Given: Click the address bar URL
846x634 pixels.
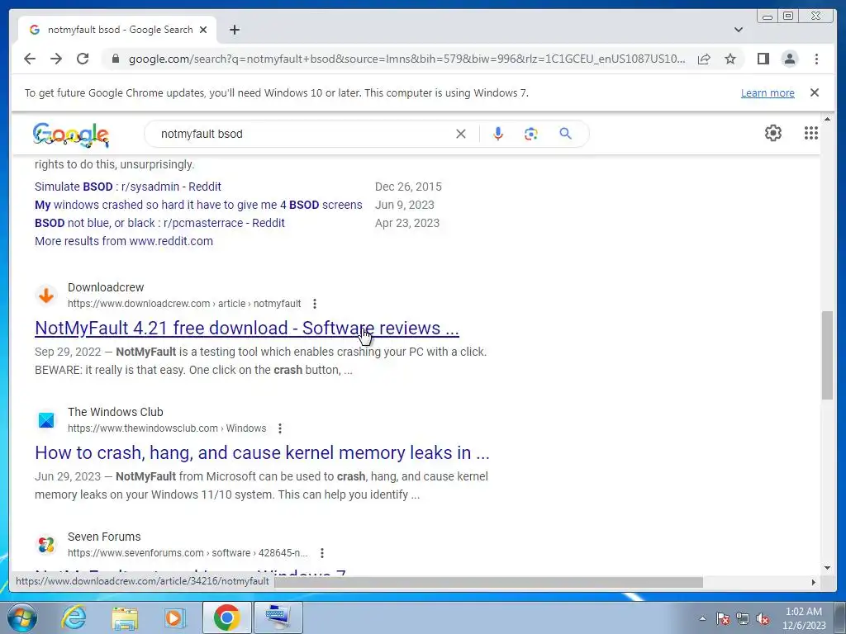Looking at the screenshot, I should tap(406, 59).
